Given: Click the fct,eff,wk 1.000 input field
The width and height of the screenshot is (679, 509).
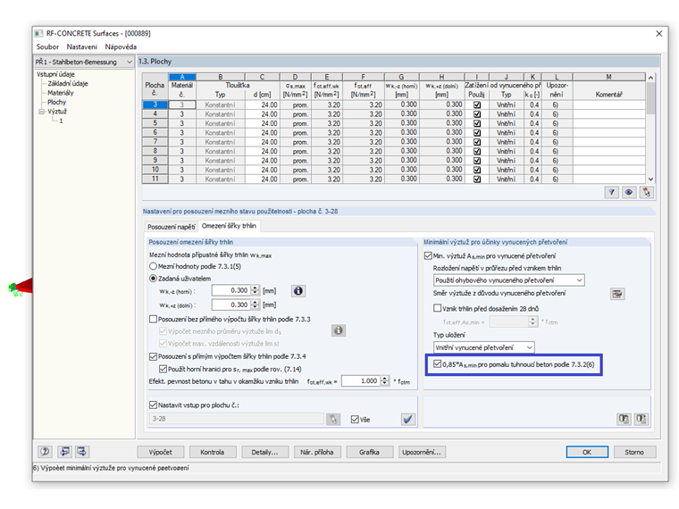Looking at the screenshot, I should [361, 381].
